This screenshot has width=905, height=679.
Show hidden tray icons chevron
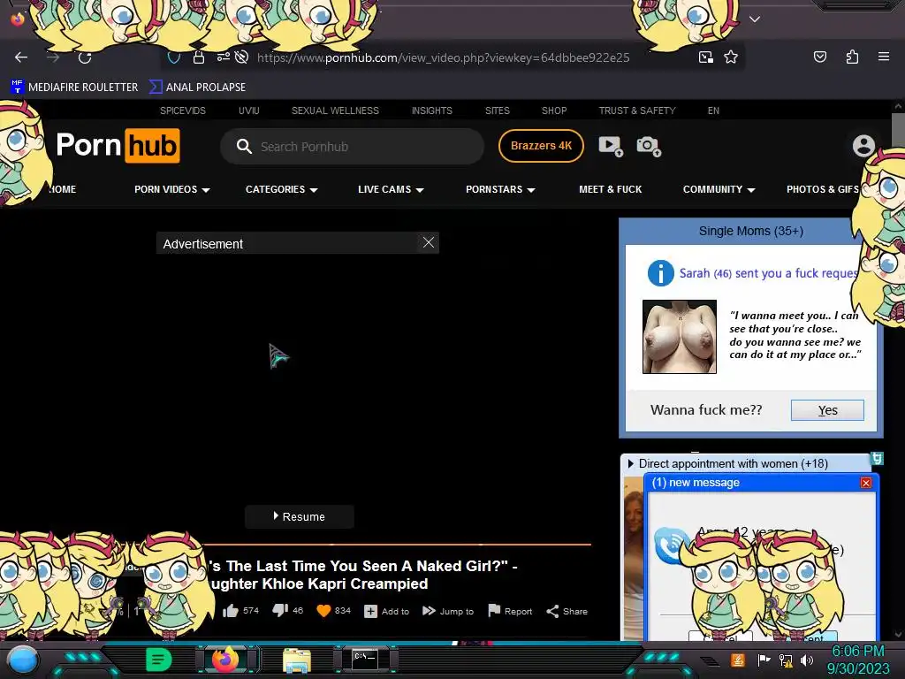point(710,660)
